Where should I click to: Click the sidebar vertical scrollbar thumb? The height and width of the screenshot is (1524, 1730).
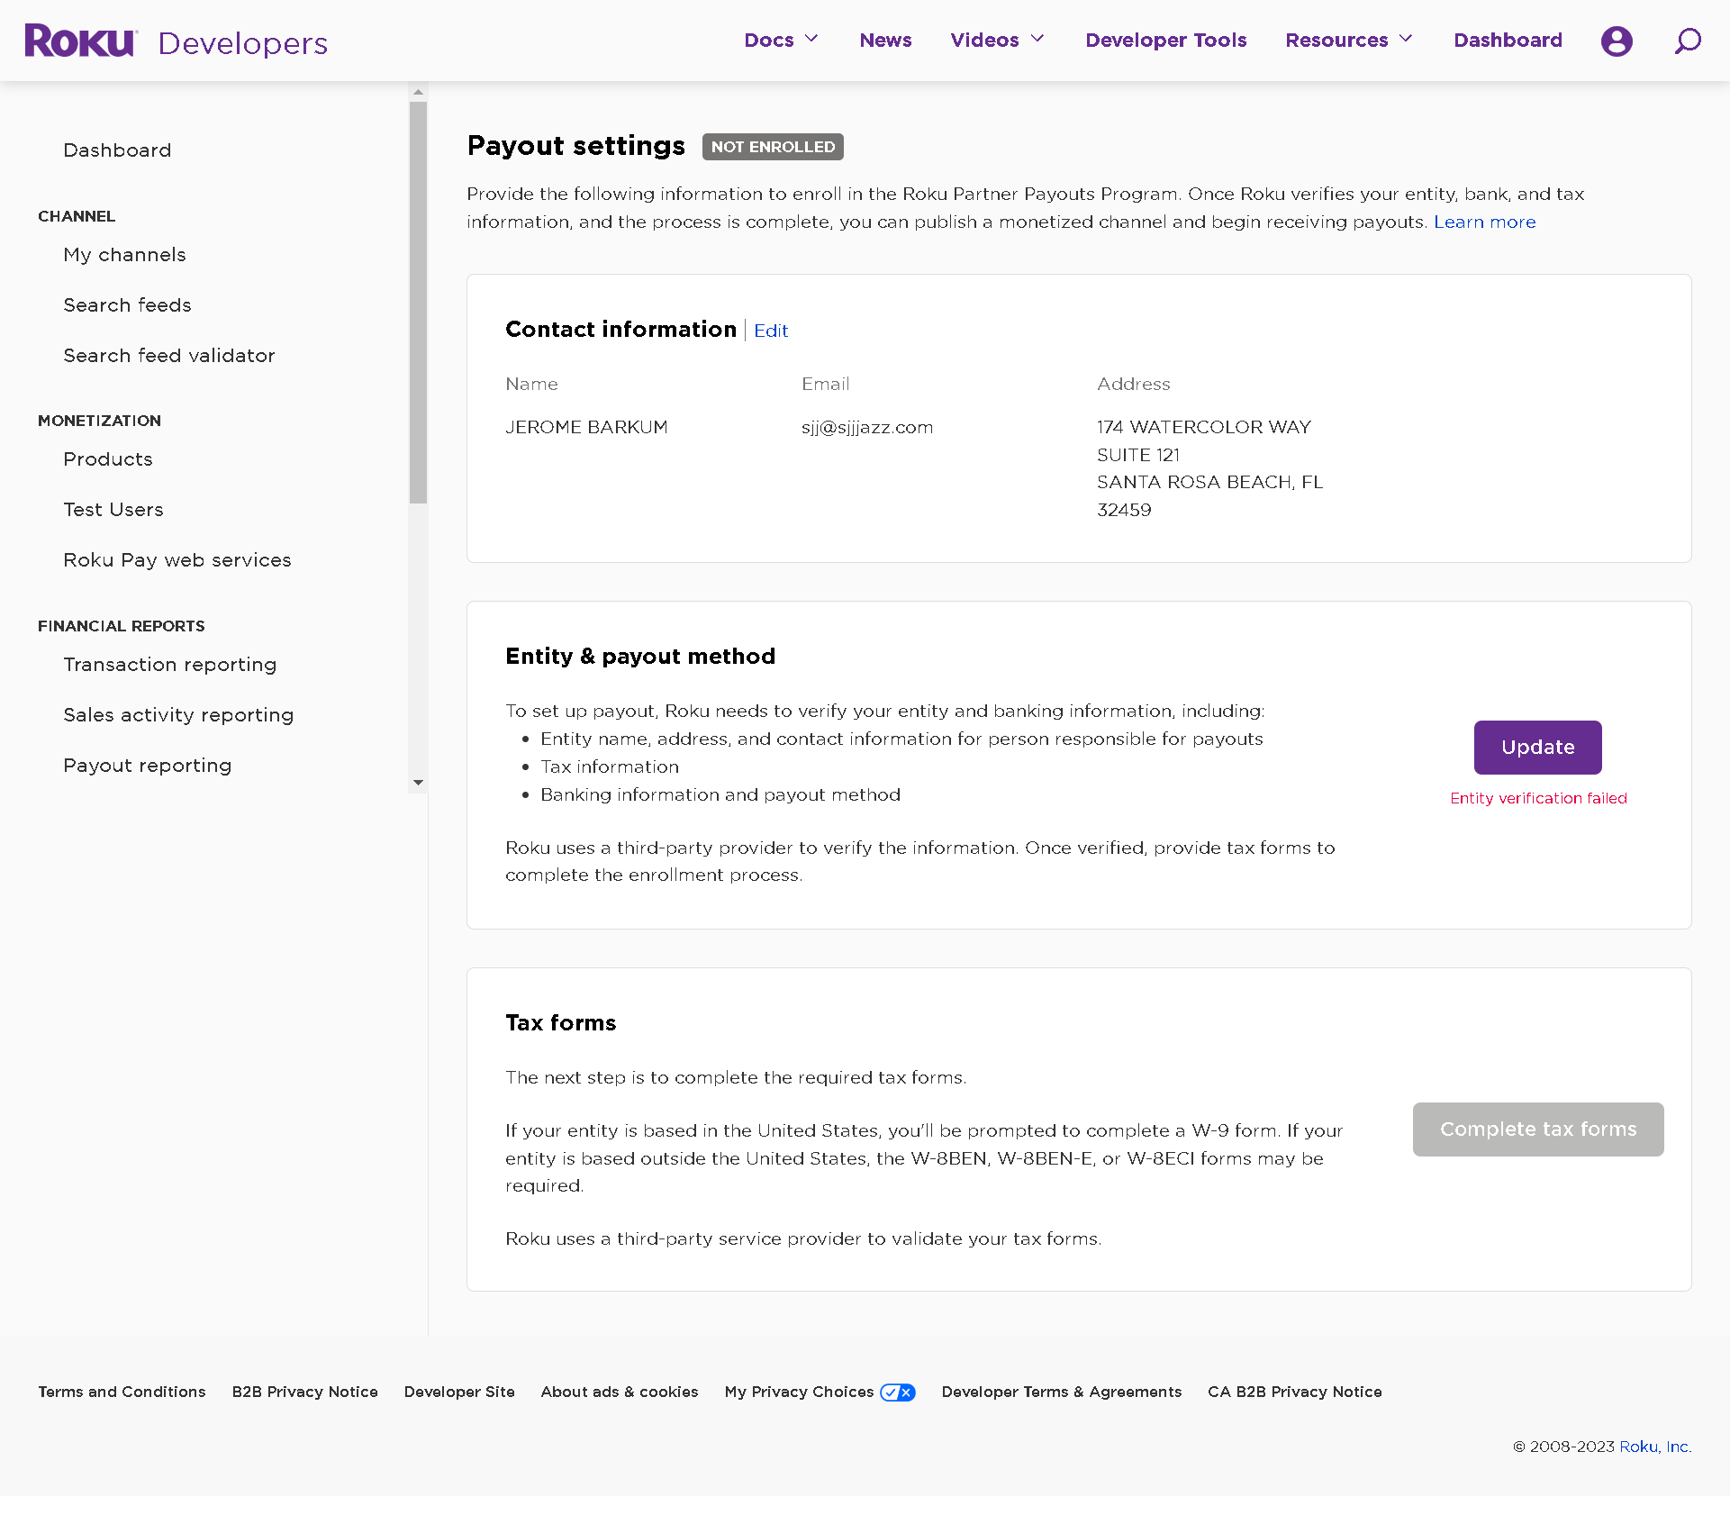click(418, 302)
